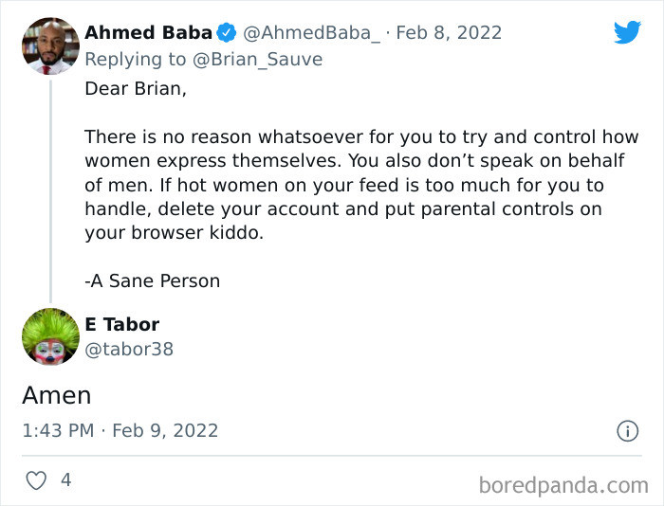Viewport: 664px width, 506px height.
Task: Click the Ahmed Baba display name
Action: pos(148,33)
